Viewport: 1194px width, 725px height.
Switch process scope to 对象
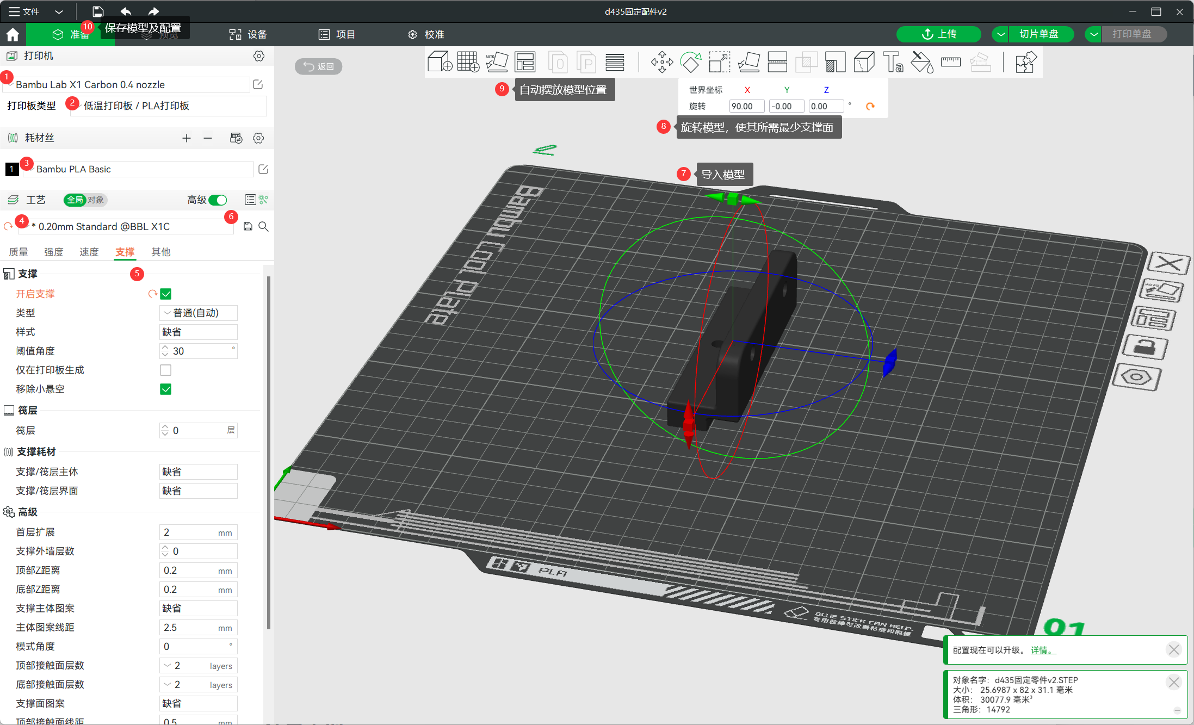(96, 200)
